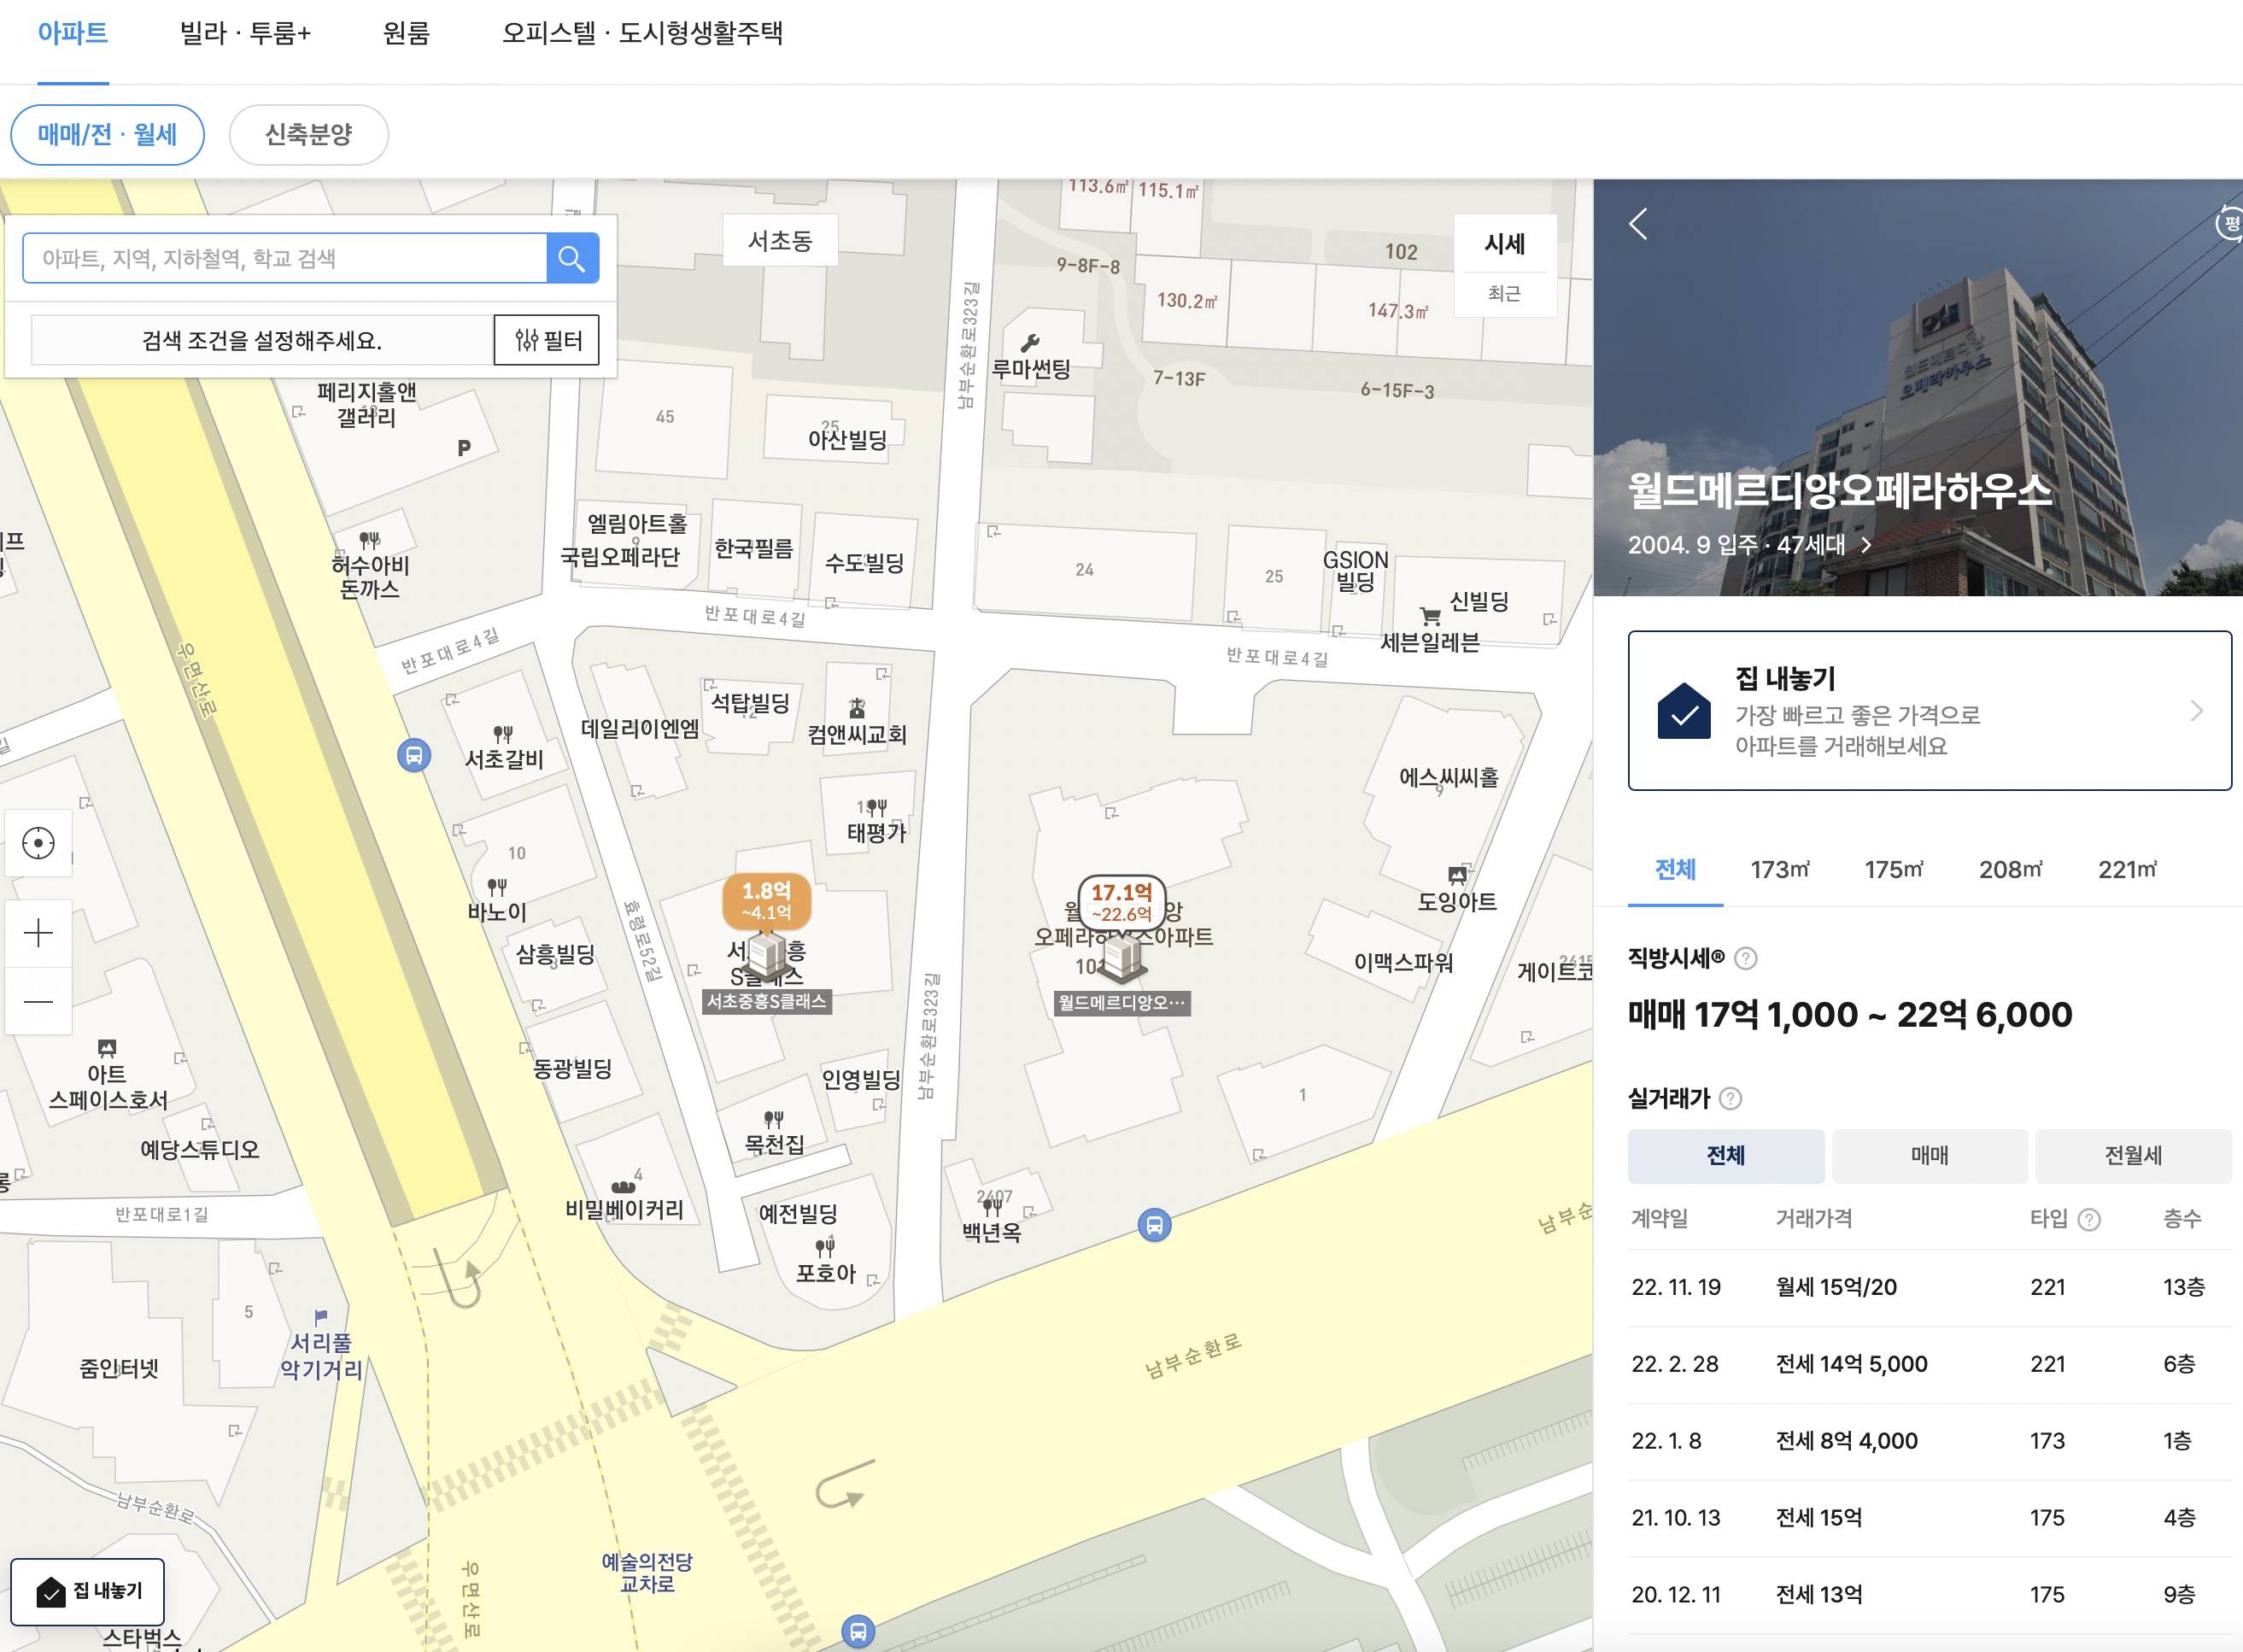The height and width of the screenshot is (1652, 2243).
Task: Zoom in using the plus button
Action: [x=38, y=933]
